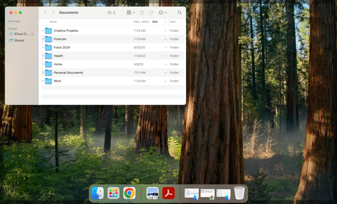Click the Kind column header
The height and width of the screenshot is (204, 337).
coord(173,22)
